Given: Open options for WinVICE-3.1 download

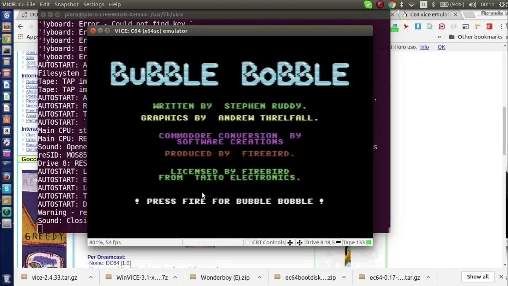Looking at the screenshot, I should [x=175, y=277].
